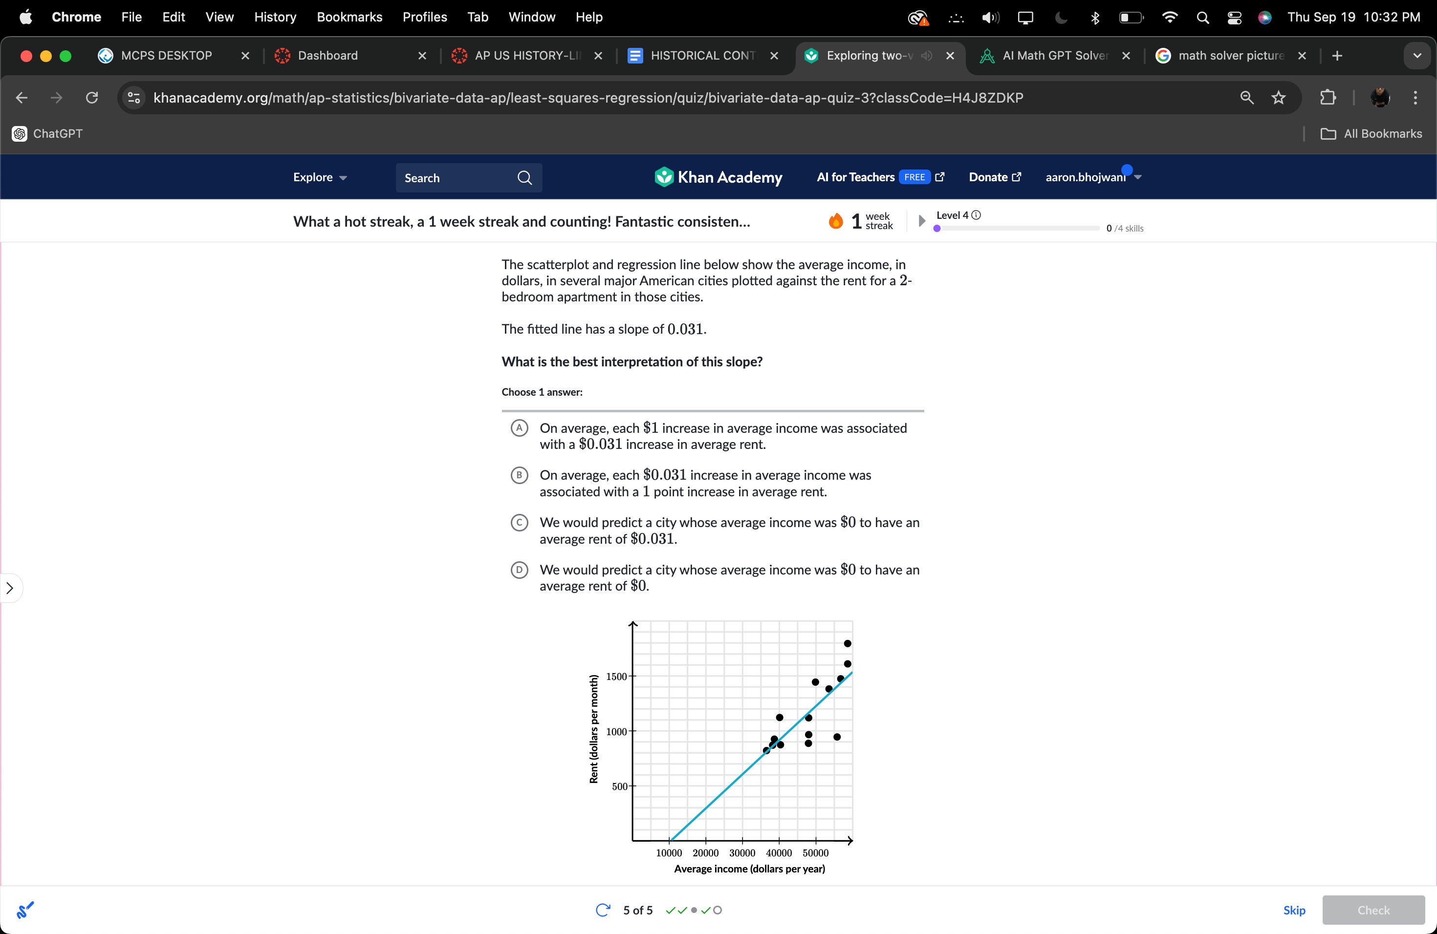The width and height of the screenshot is (1437, 934).
Task: Click the streak flame icon
Action: tap(836, 221)
